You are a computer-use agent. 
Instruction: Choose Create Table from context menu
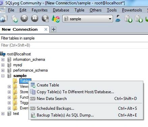[86, 85]
